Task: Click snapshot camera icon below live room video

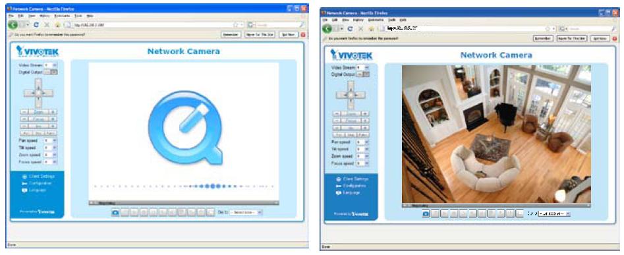Action: [426, 213]
